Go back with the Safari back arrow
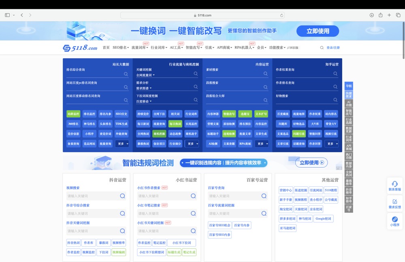This screenshot has height=262, width=405. (x=22, y=15)
